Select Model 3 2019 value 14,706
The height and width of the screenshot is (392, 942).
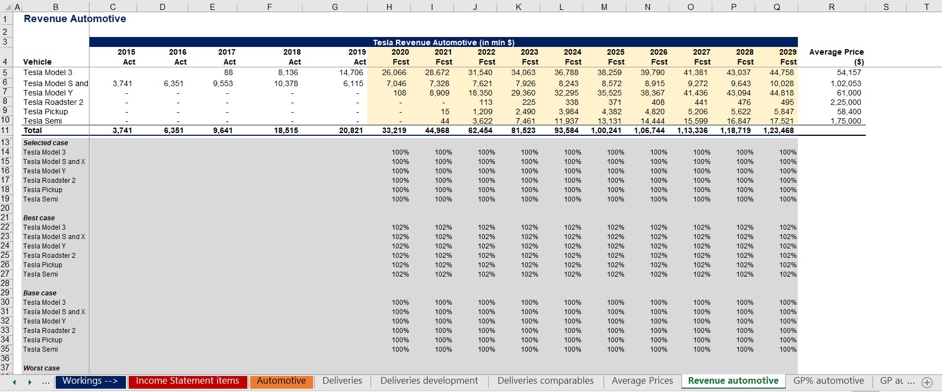[x=351, y=72]
